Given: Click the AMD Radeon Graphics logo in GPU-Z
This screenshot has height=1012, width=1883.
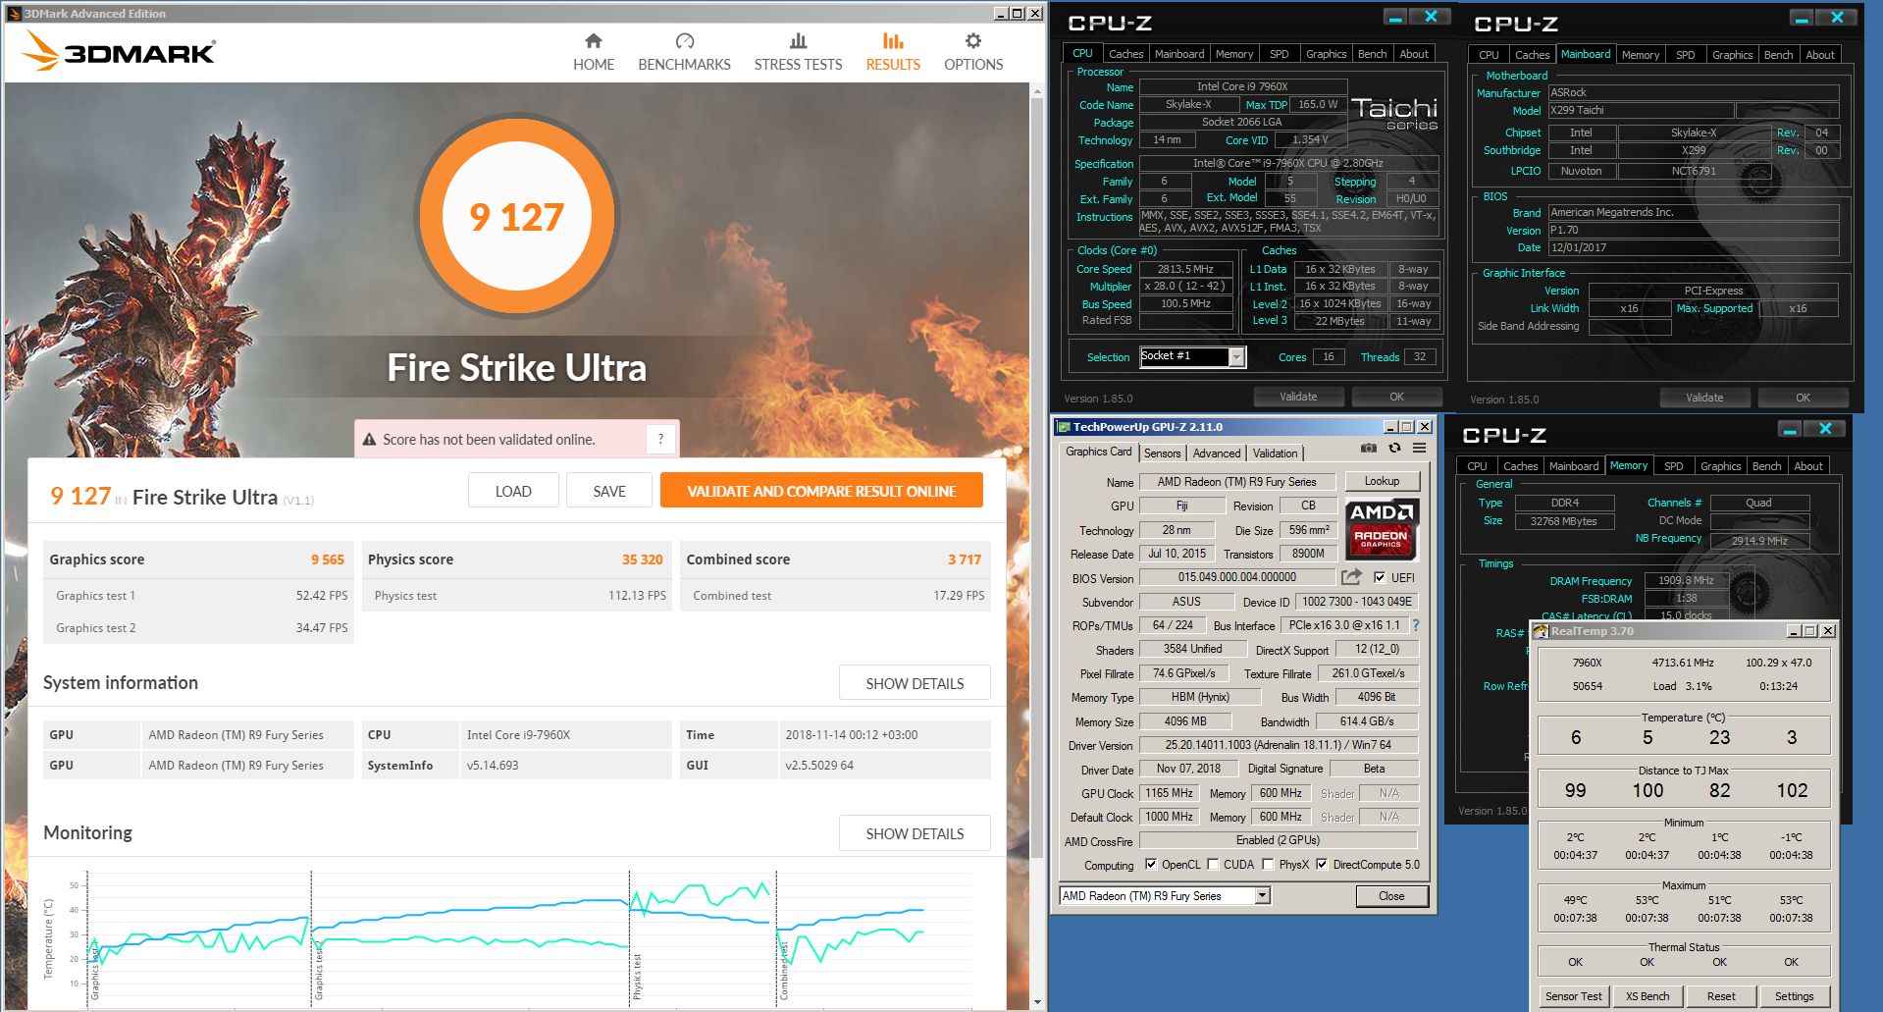Looking at the screenshot, I should (x=1382, y=529).
